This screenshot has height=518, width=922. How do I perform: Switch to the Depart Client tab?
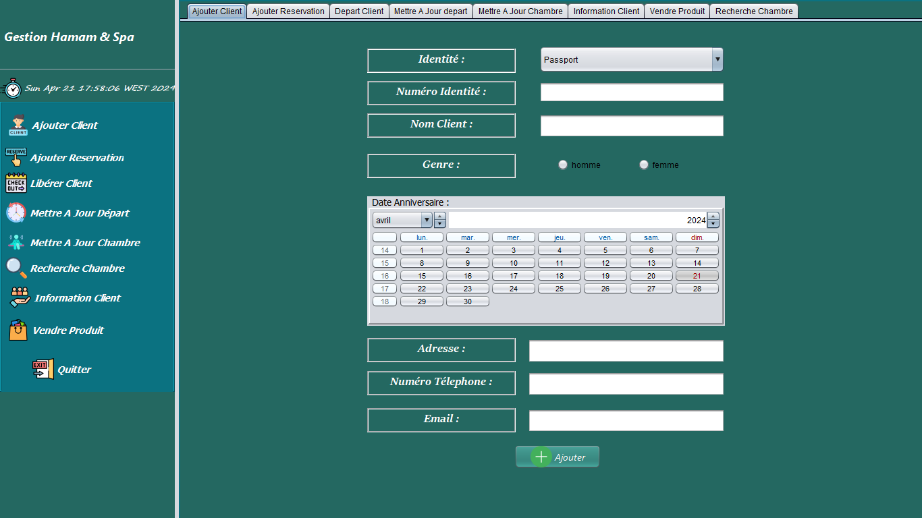[x=359, y=11]
